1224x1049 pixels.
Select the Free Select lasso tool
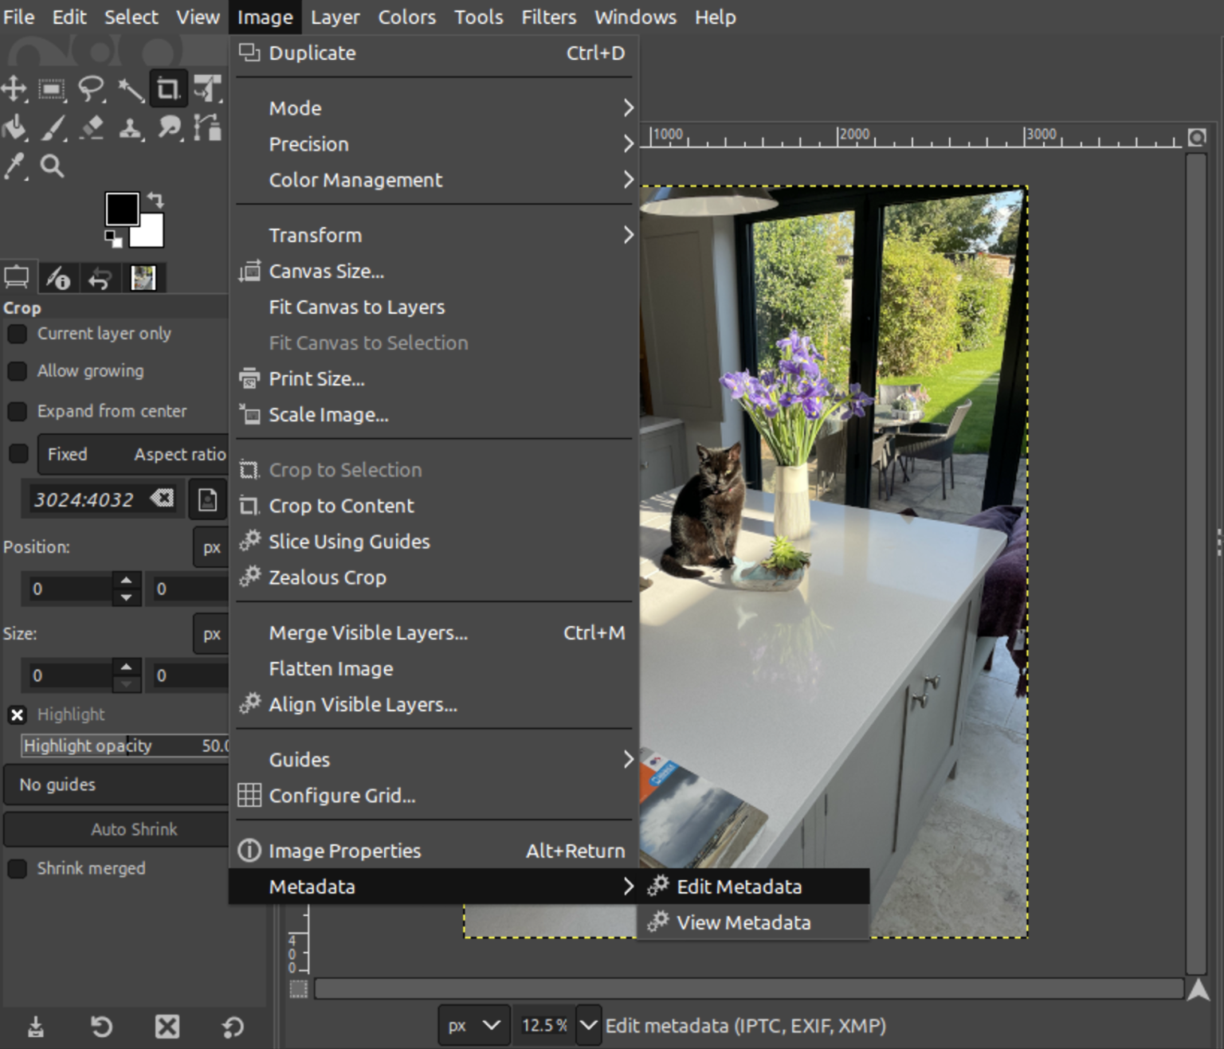tap(92, 89)
